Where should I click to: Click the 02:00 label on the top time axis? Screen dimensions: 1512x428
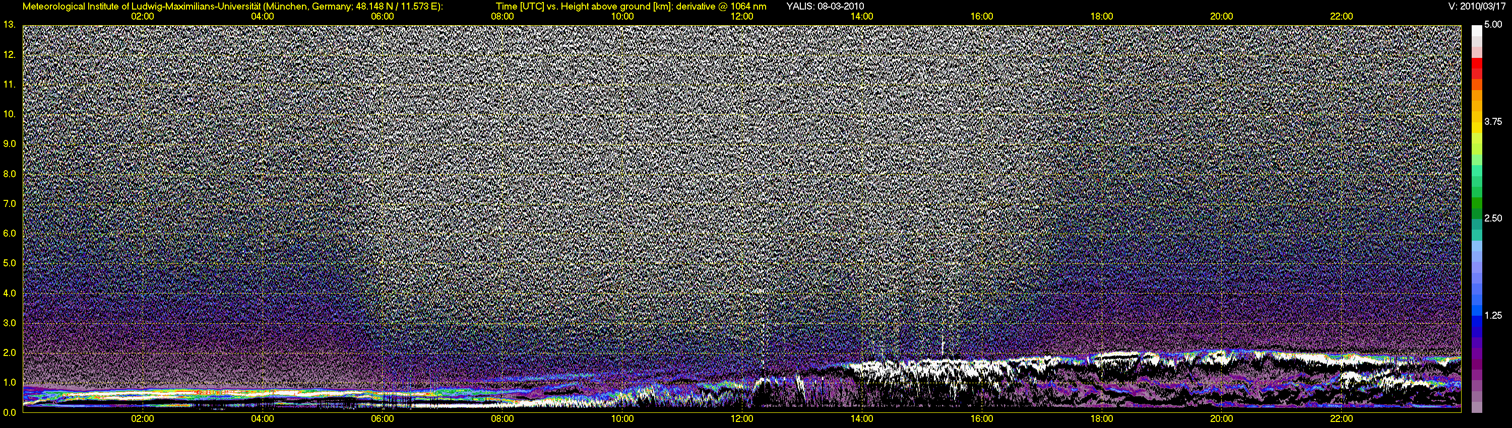pyautogui.click(x=143, y=17)
